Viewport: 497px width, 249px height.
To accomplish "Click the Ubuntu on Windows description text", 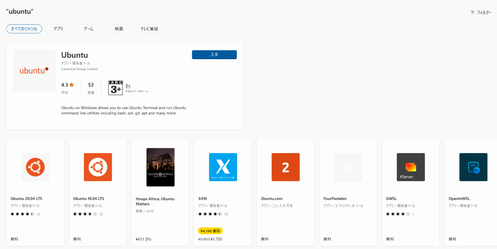I will [123, 110].
